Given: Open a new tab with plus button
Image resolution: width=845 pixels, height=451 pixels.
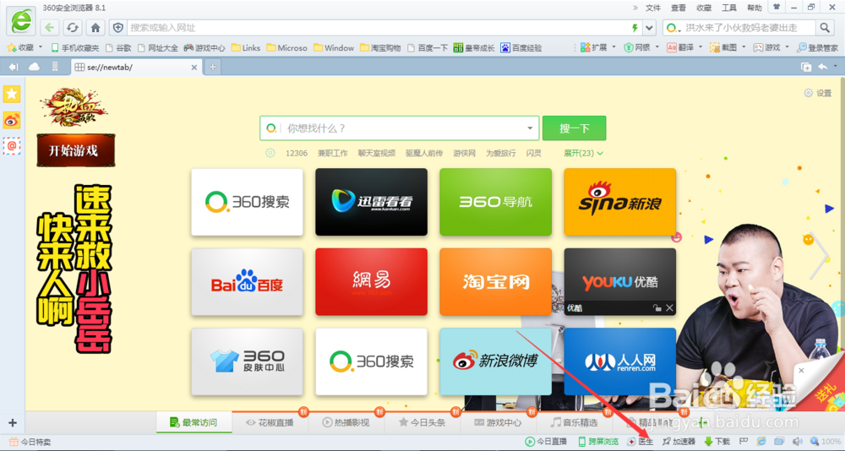Looking at the screenshot, I should (213, 67).
